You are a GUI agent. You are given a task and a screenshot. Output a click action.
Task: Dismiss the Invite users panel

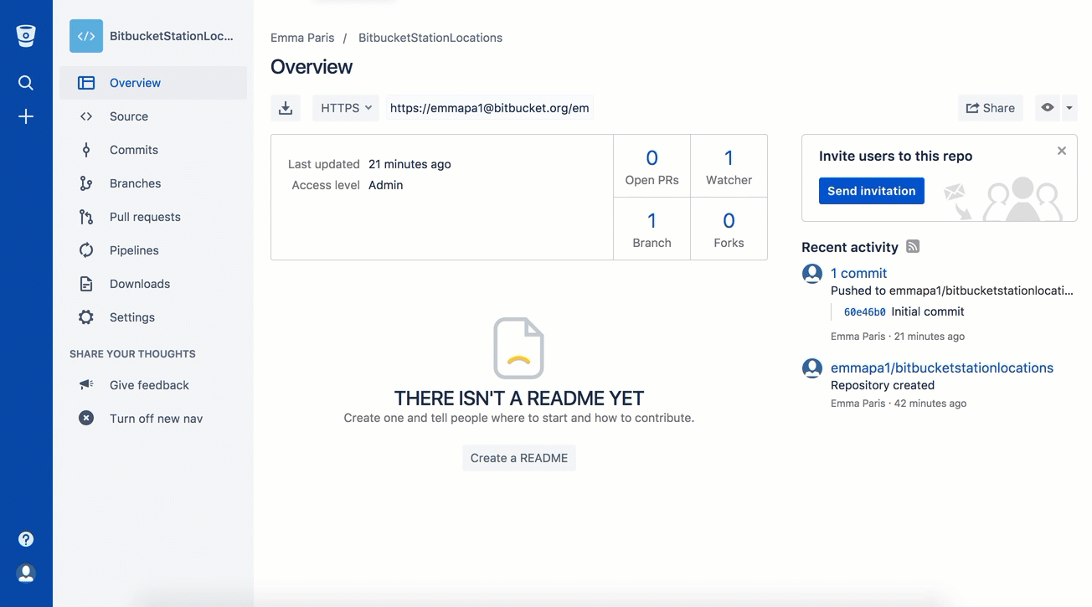tap(1061, 151)
